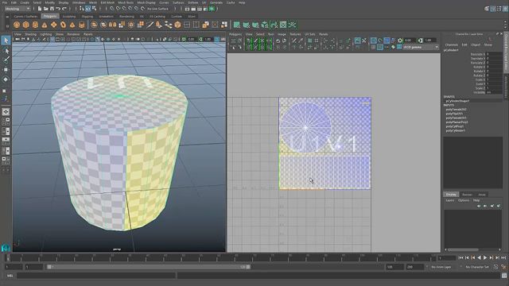Rotate UVs counterclockwise in UV Editor toolbar
Image resolution: width=509 pixels, height=286 pixels.
click(x=278, y=41)
